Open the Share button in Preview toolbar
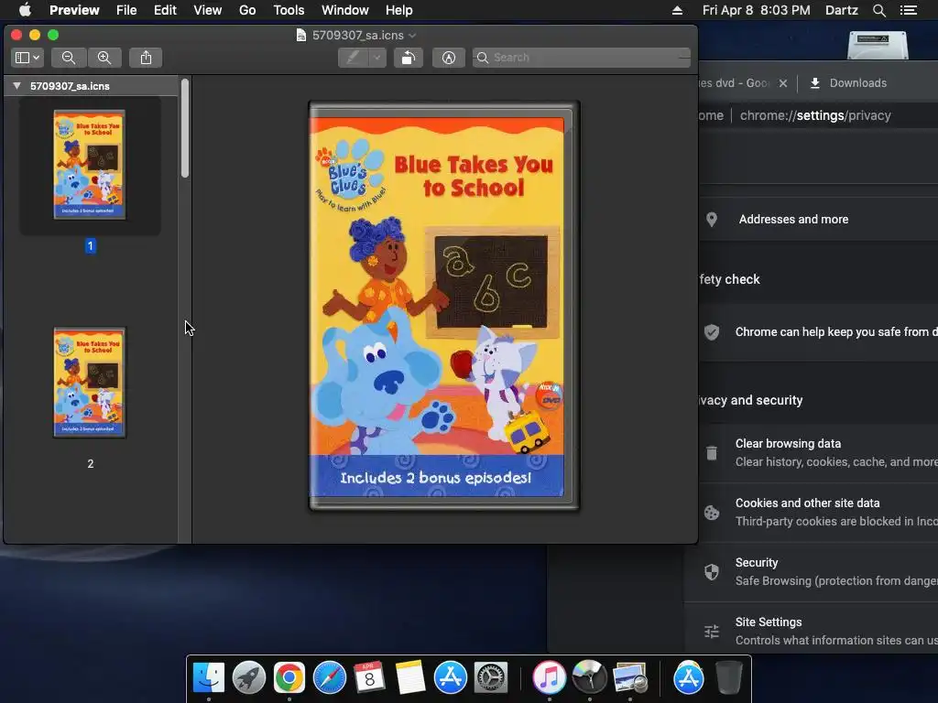The width and height of the screenshot is (938, 703). (x=146, y=58)
